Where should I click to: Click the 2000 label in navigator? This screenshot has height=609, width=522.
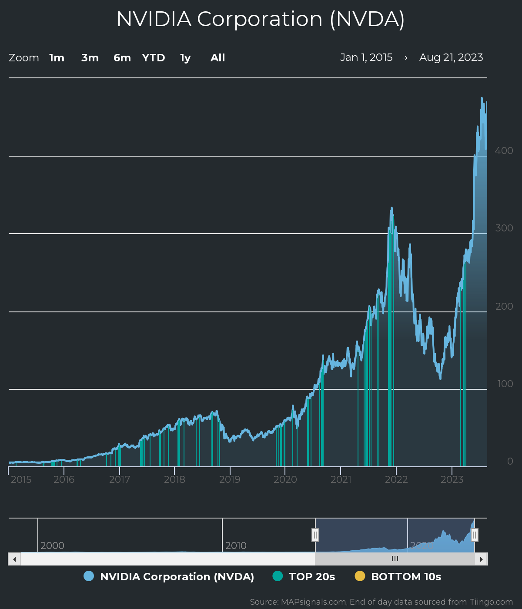click(x=52, y=545)
